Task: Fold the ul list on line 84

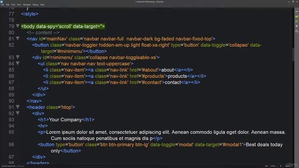Action: point(18,63)
